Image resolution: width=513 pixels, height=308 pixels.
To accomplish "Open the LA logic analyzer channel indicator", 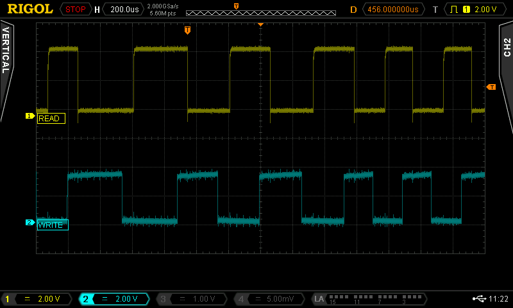I will coord(369,299).
